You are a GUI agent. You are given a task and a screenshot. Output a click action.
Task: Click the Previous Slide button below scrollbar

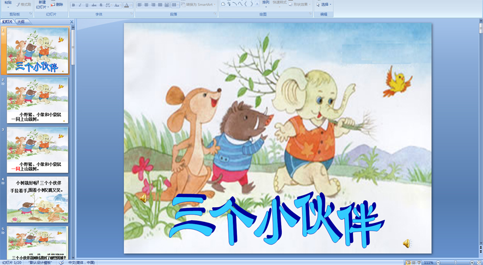point(481,247)
